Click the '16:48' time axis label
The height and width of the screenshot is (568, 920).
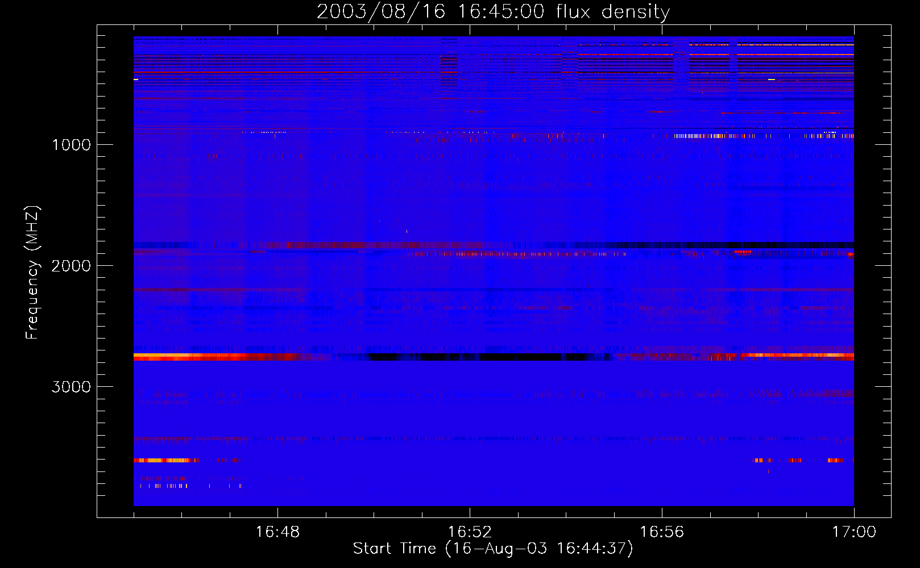(277, 532)
